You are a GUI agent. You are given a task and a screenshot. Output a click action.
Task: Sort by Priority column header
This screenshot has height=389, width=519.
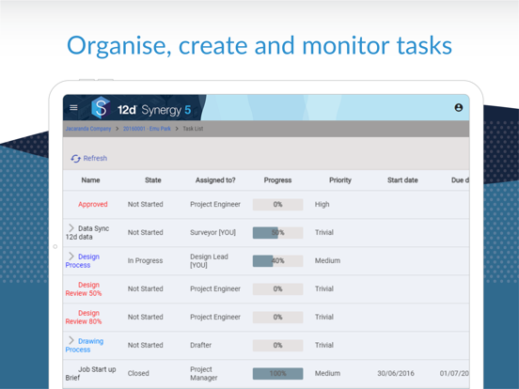pos(340,180)
